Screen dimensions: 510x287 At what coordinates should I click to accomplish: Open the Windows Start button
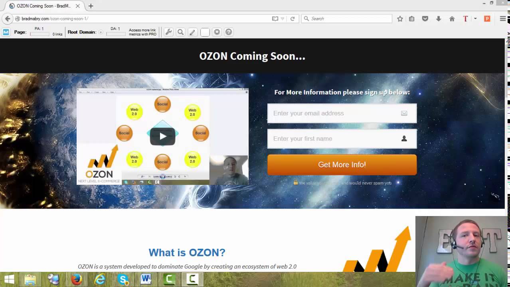point(9,279)
